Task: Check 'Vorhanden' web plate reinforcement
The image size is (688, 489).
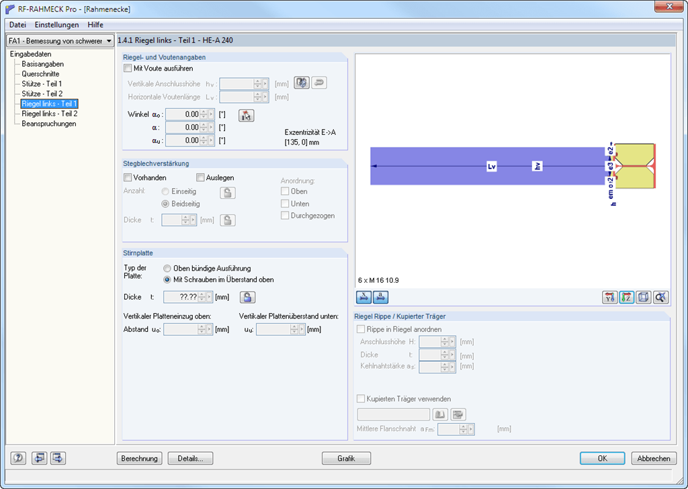Action: tap(128, 177)
